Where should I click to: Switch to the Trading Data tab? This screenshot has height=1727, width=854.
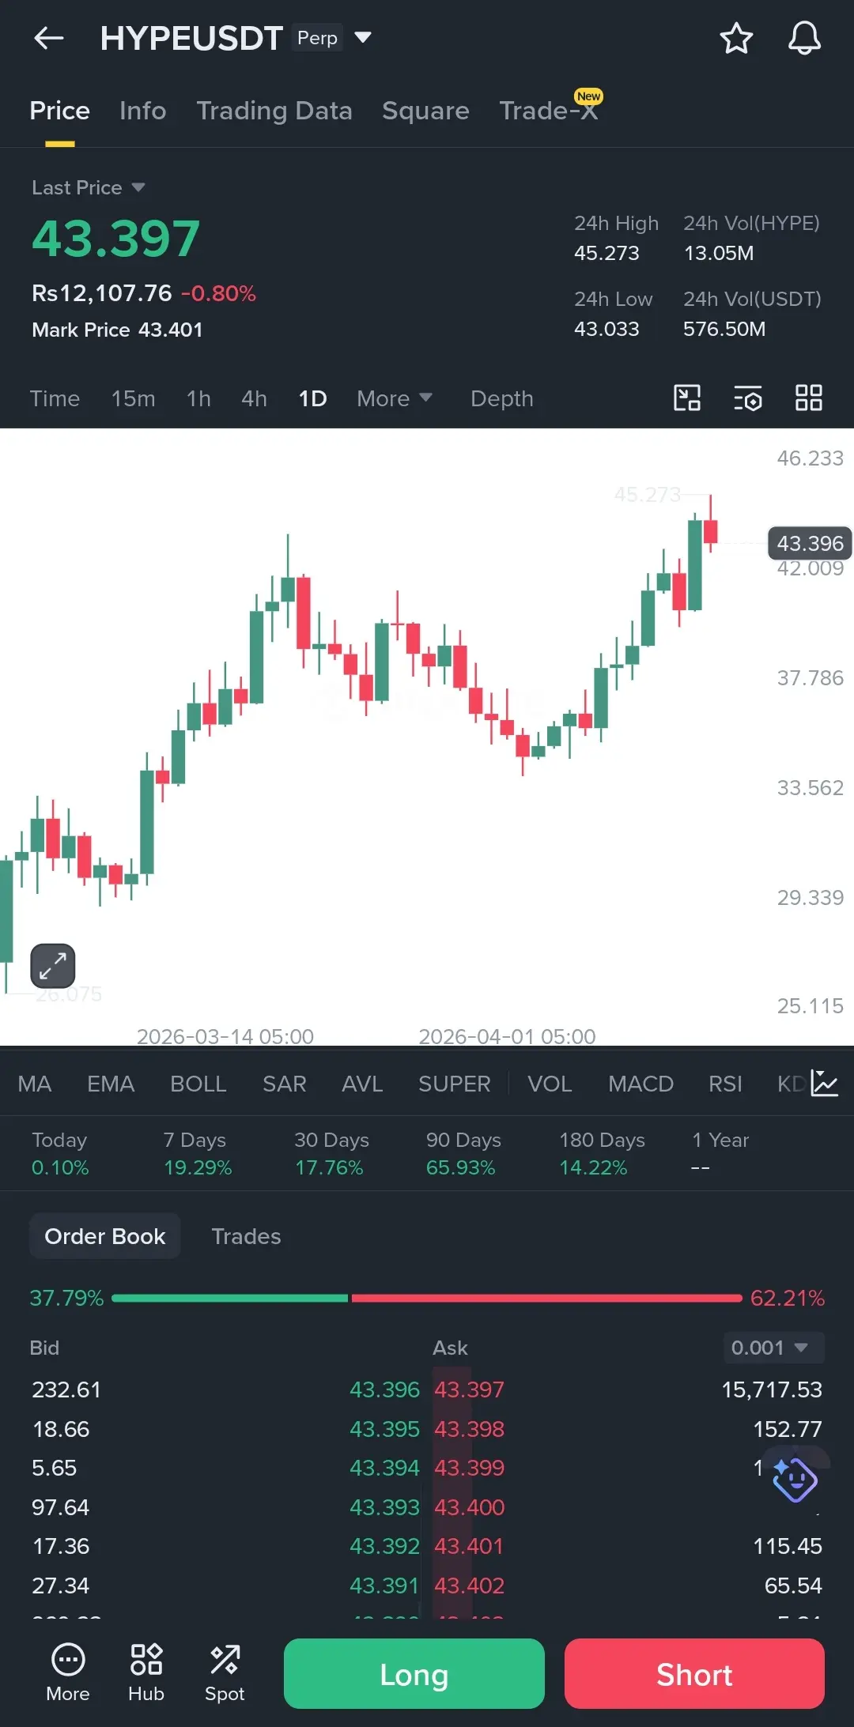click(x=274, y=111)
